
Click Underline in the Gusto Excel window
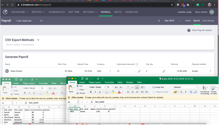pyautogui.click(x=100, y=92)
